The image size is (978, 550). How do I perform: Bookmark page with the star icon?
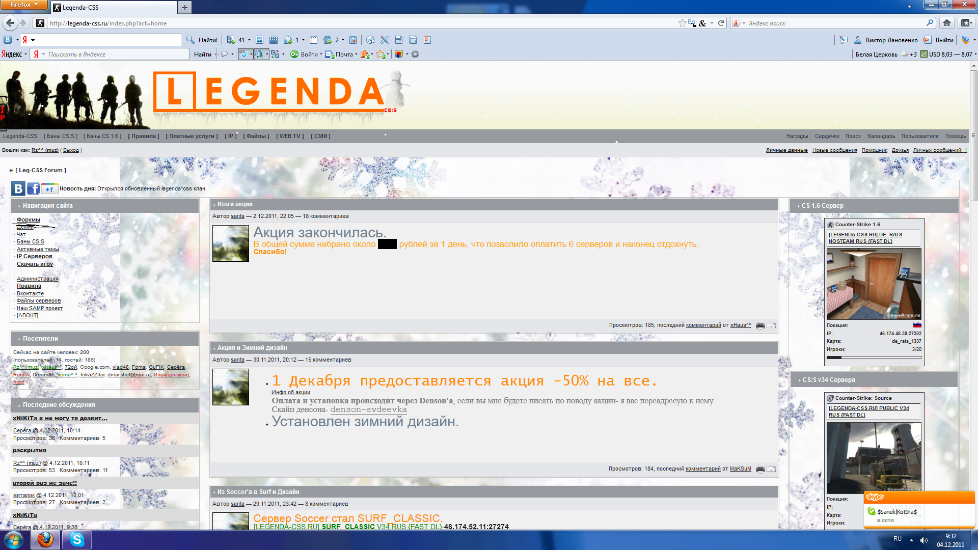[x=682, y=23]
